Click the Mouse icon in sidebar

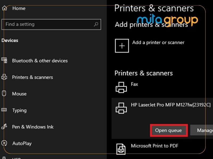[x=4, y=94]
